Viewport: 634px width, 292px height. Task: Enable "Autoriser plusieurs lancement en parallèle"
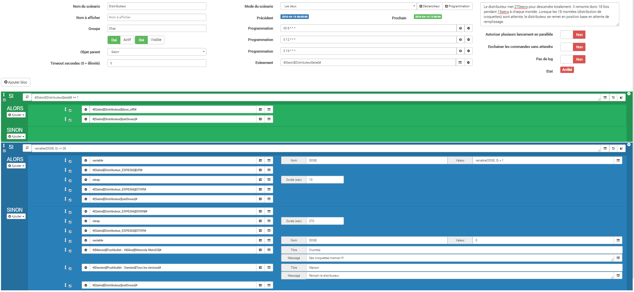[573, 35]
